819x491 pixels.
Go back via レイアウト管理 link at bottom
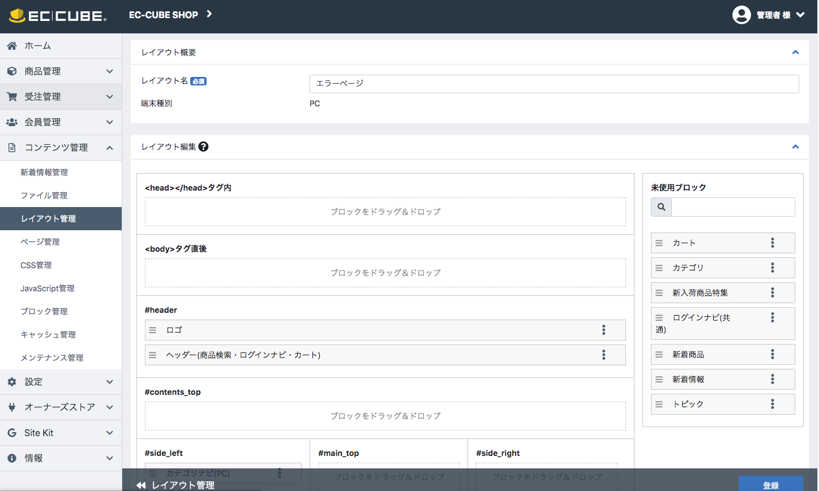point(176,485)
